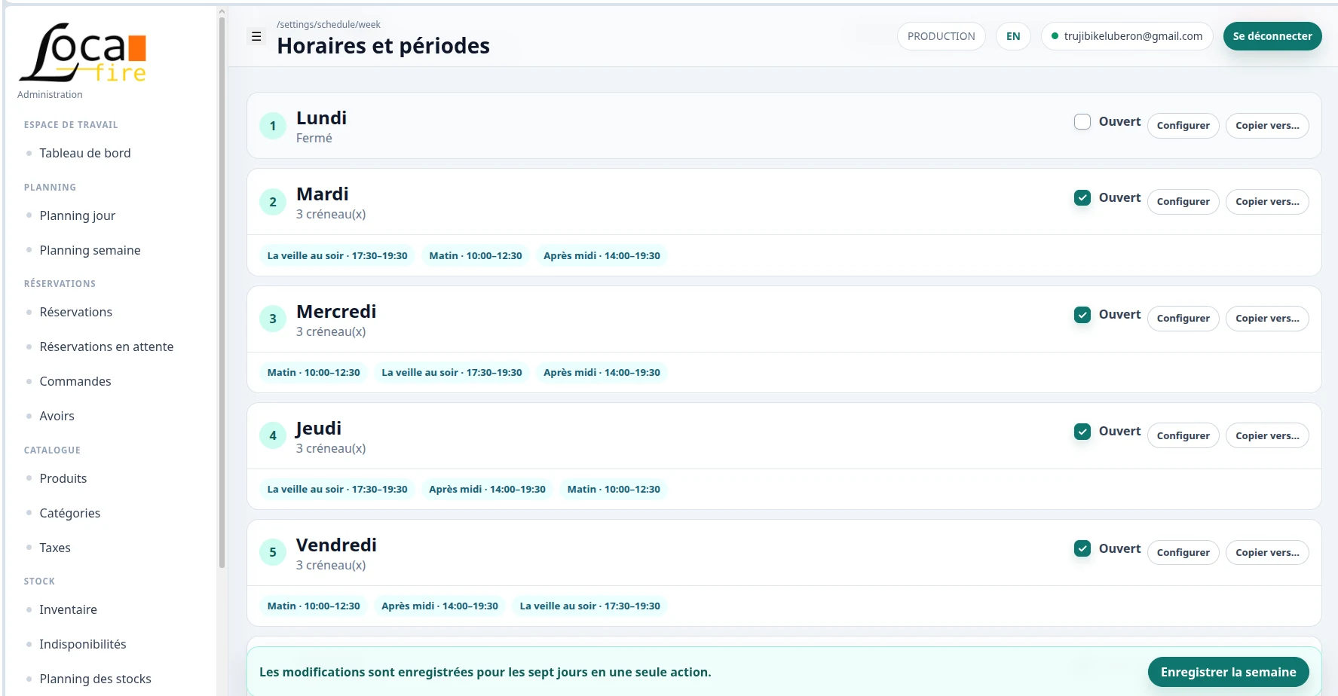This screenshot has width=1338, height=696.
Task: Open Tableau de bord in sidebar
Action: [85, 153]
